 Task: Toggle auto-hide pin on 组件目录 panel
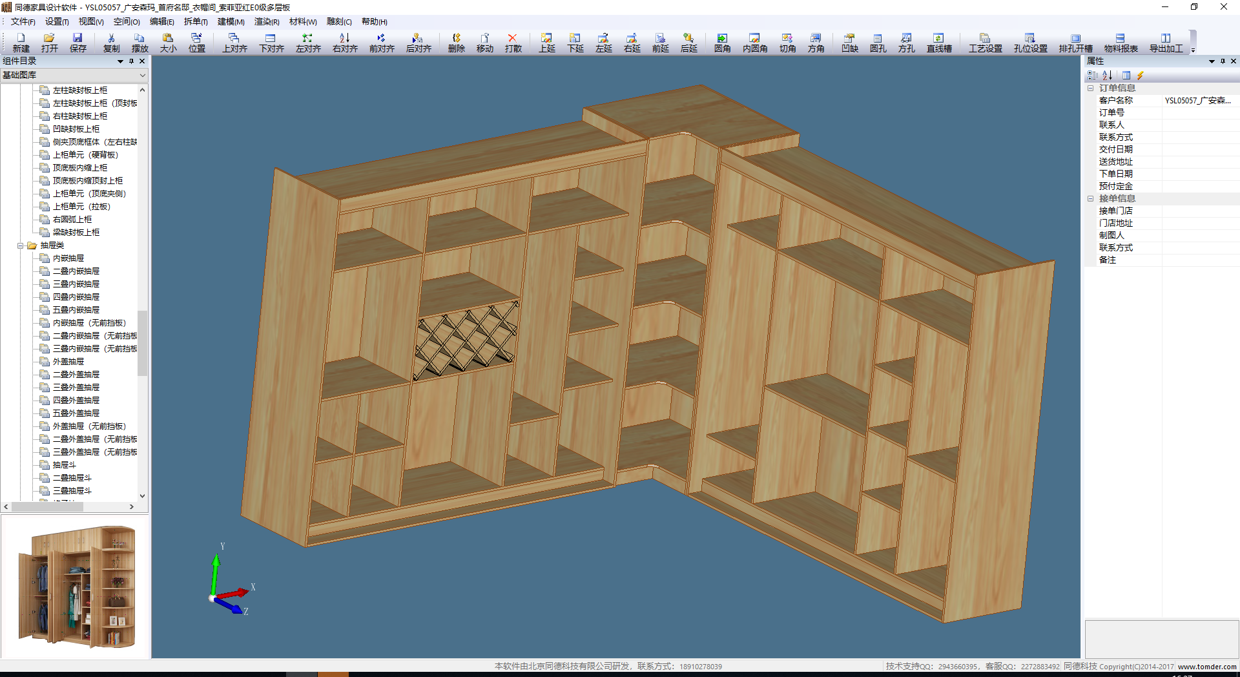click(x=131, y=61)
